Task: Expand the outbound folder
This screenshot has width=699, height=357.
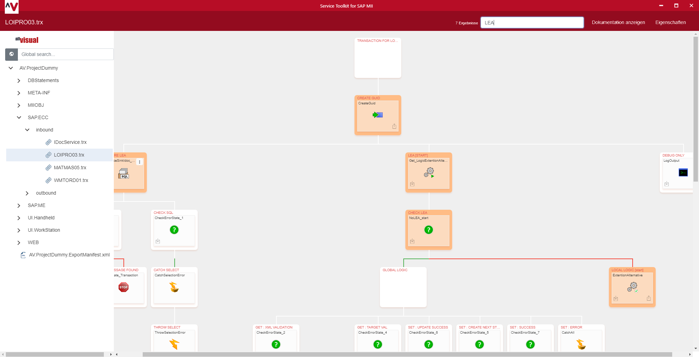Action: [27, 193]
